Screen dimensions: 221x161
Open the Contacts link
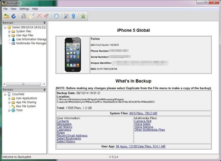pyautogui.click(x=63, y=121)
